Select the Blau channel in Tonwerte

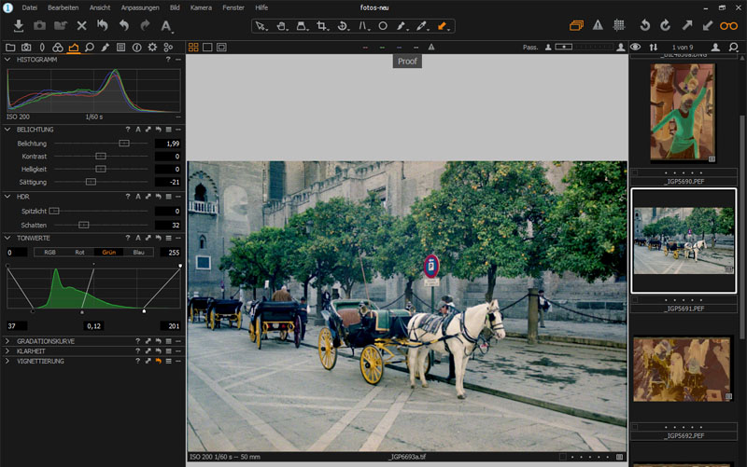pos(137,252)
